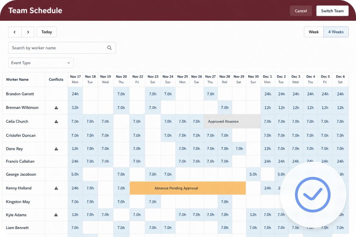Screen dimensions: 356x237
Task: Open worker Kingston May
Action: (x=18, y=201)
